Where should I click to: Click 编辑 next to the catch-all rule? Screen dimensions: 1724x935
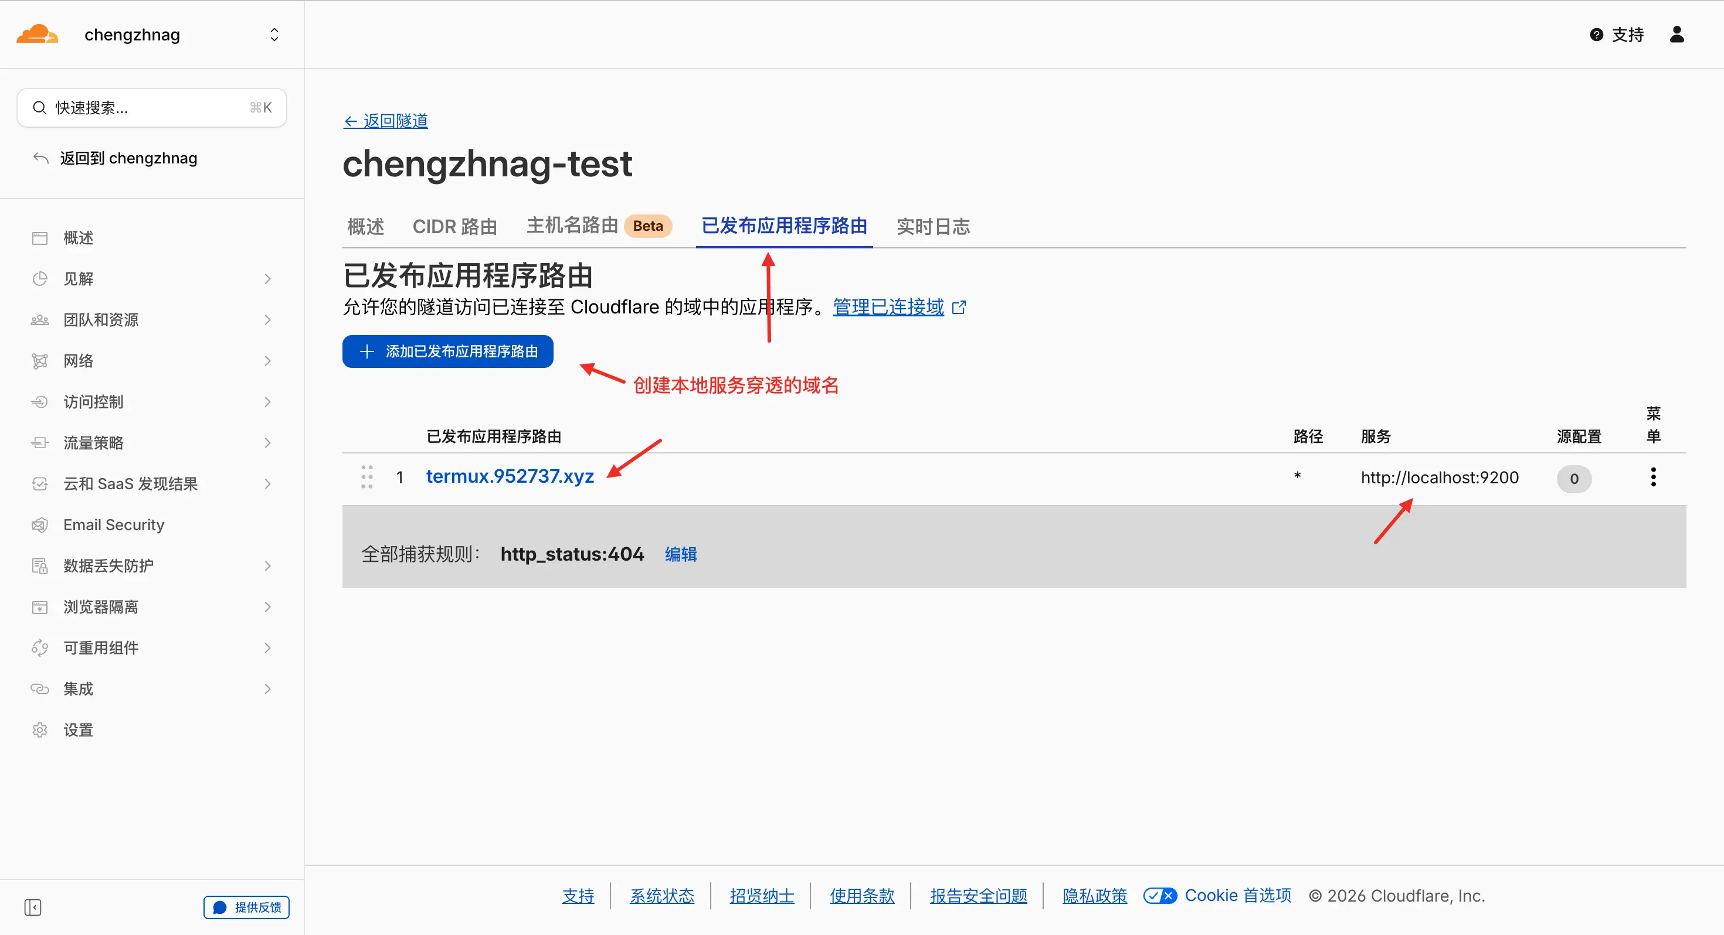pyautogui.click(x=681, y=554)
